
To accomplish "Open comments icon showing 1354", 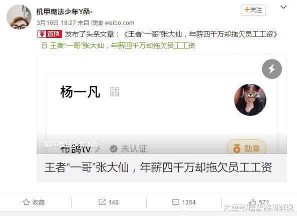I will point(176,202).
